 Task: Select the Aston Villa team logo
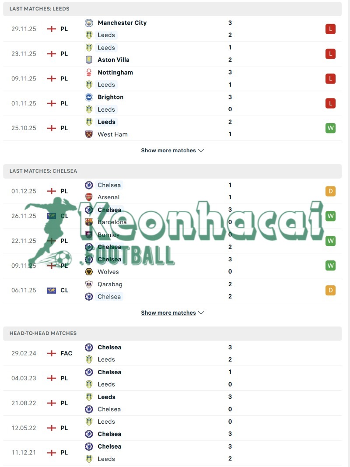[89, 60]
